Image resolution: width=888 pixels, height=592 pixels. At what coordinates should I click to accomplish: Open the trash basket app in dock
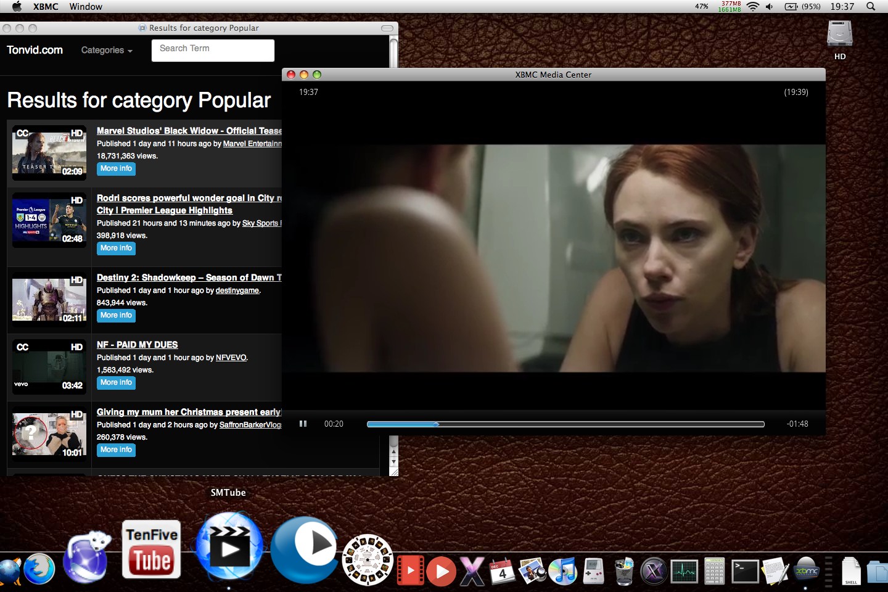pyautogui.click(x=624, y=570)
